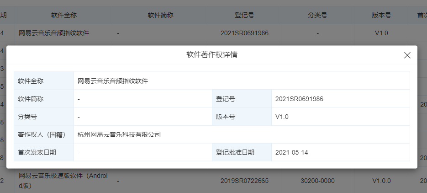Viewport: 427px width, 193px height.
Task: Click the 软件著作权详情 dialog title
Action: tap(211, 55)
